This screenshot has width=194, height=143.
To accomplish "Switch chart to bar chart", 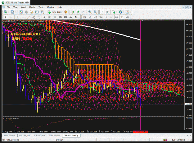I will coord(73,12).
